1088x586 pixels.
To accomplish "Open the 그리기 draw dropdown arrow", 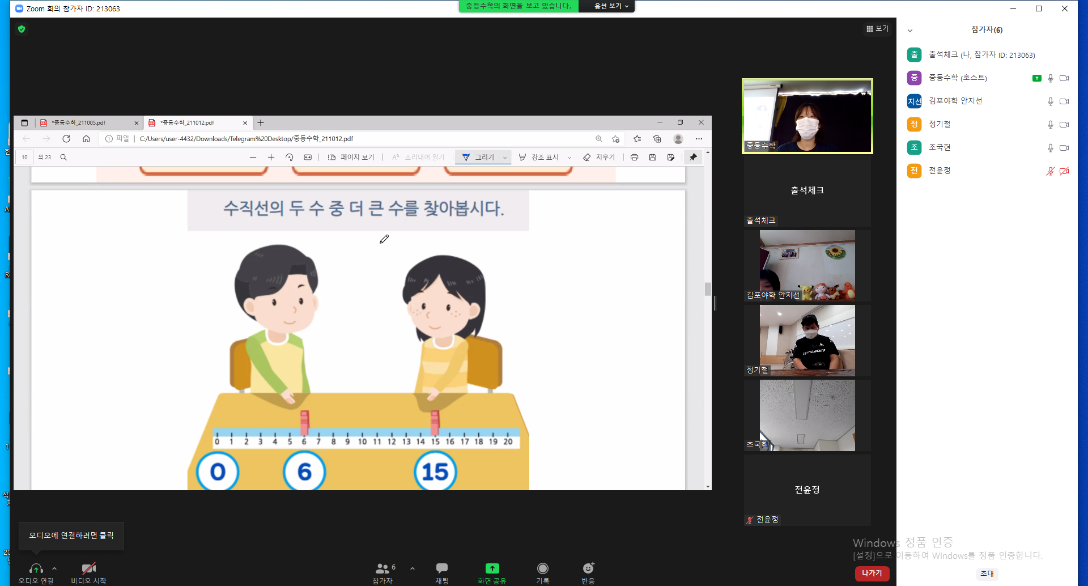I will pyautogui.click(x=505, y=158).
